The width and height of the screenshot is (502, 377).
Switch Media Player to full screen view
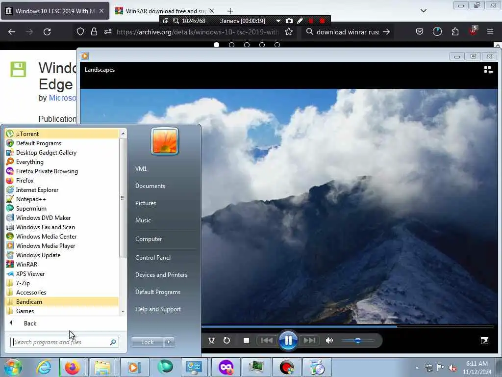click(x=484, y=341)
